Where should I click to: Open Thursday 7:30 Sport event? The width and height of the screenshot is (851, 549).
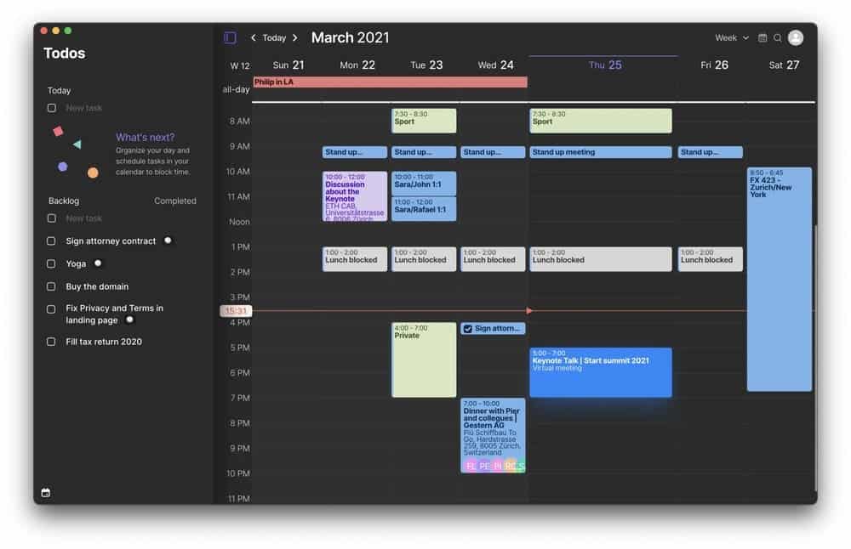600,121
